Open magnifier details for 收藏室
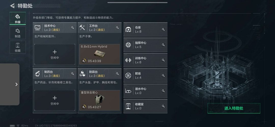This screenshot has width=275, height=127. click(163, 106)
